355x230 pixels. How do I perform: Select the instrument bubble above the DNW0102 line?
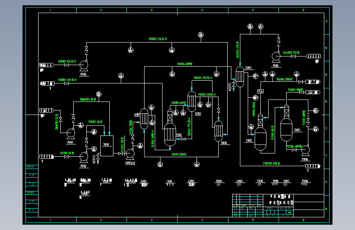[x=99, y=94]
